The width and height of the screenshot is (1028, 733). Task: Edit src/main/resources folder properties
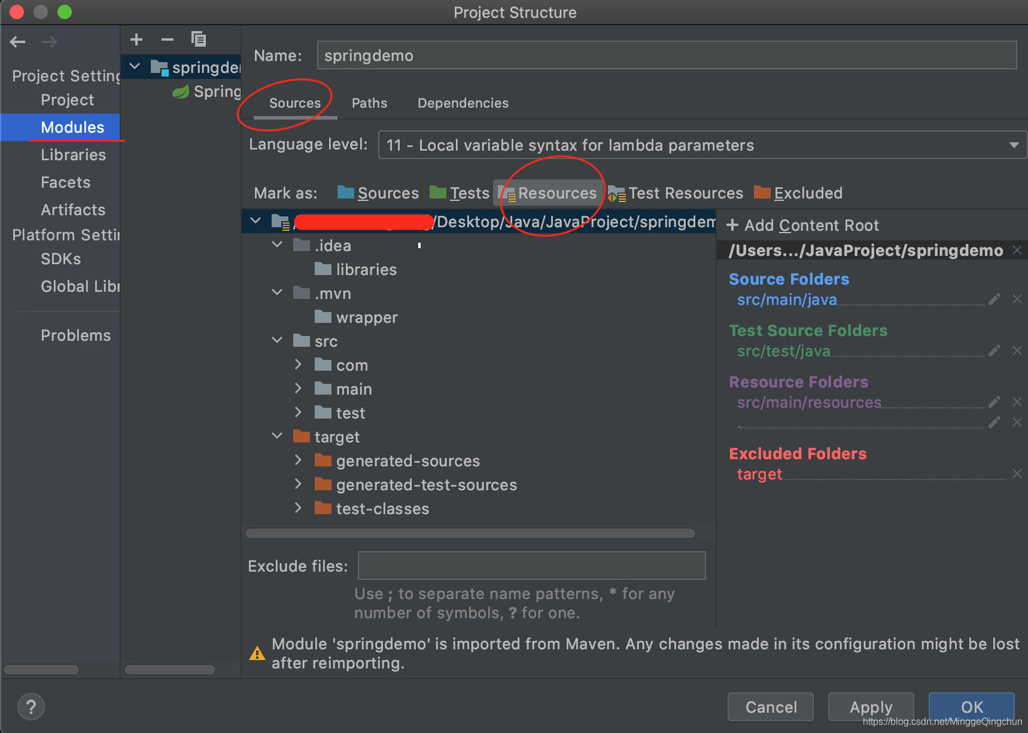coord(994,402)
